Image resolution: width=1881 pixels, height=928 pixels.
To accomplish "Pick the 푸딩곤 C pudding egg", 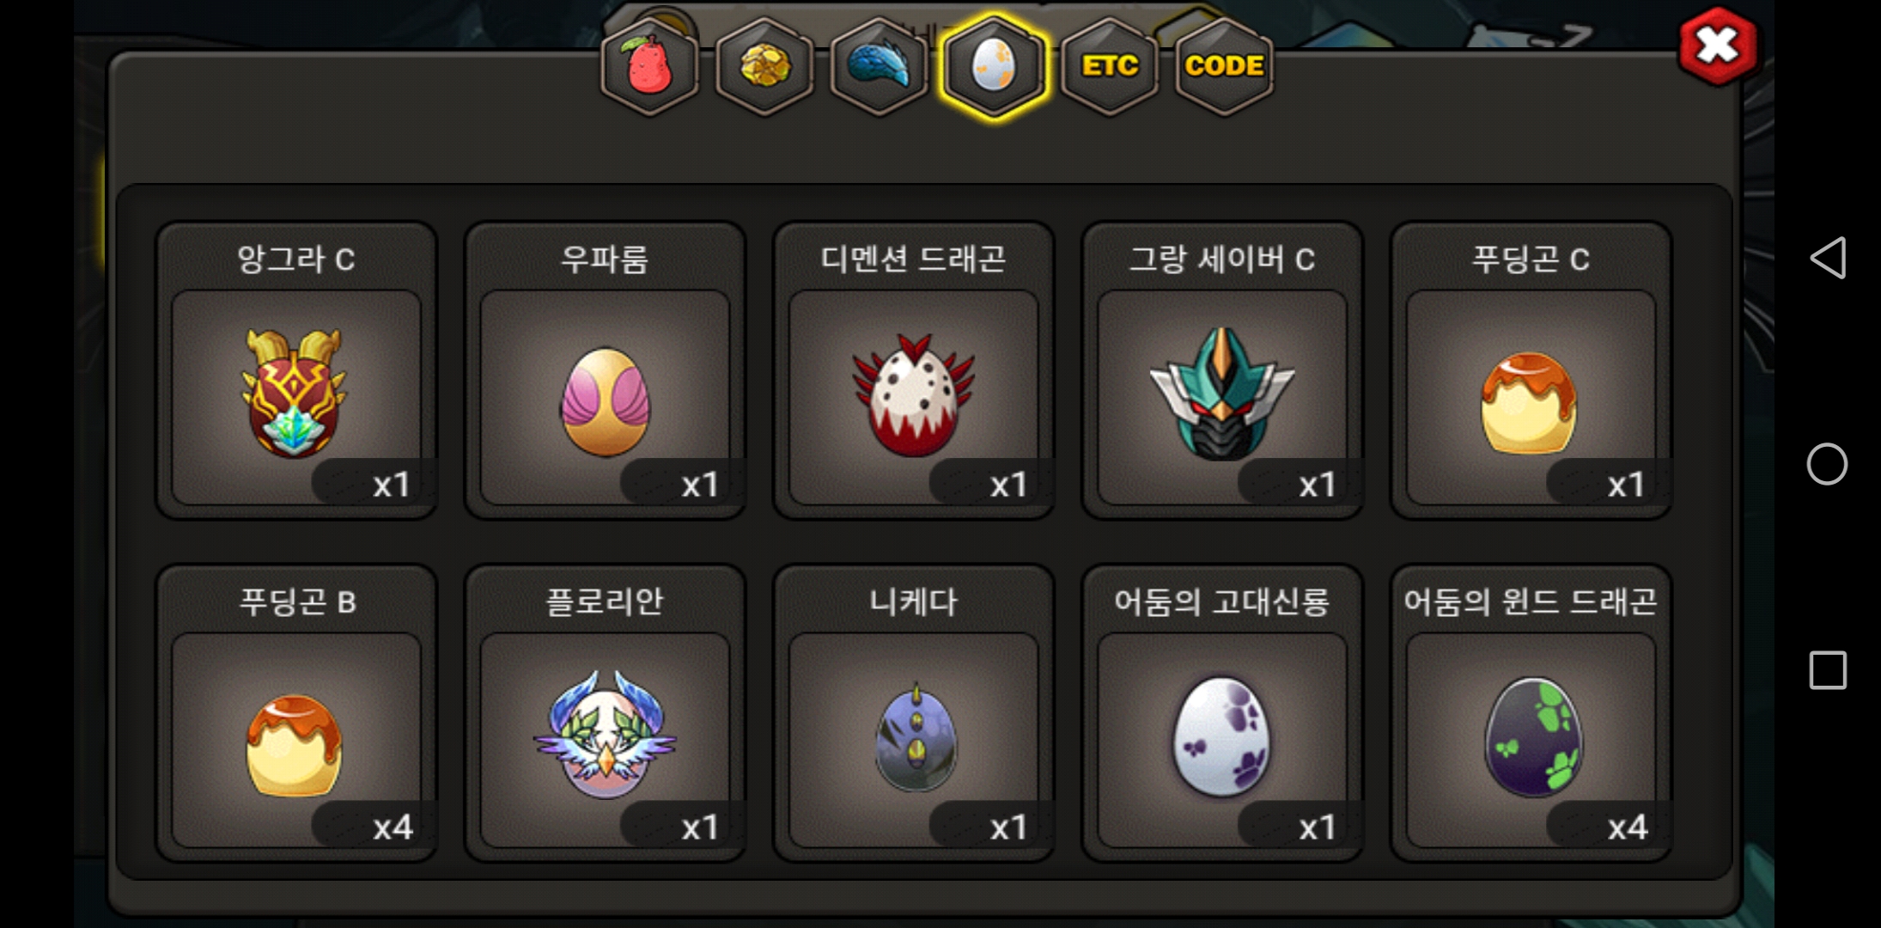I will pyautogui.click(x=1531, y=371).
